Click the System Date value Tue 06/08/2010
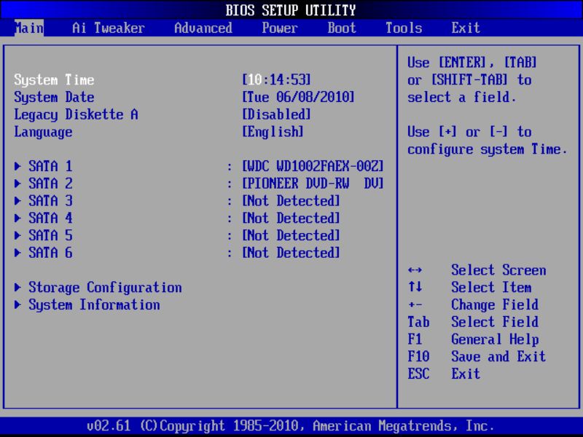Screen dimensions: 583x437 (x=298, y=97)
